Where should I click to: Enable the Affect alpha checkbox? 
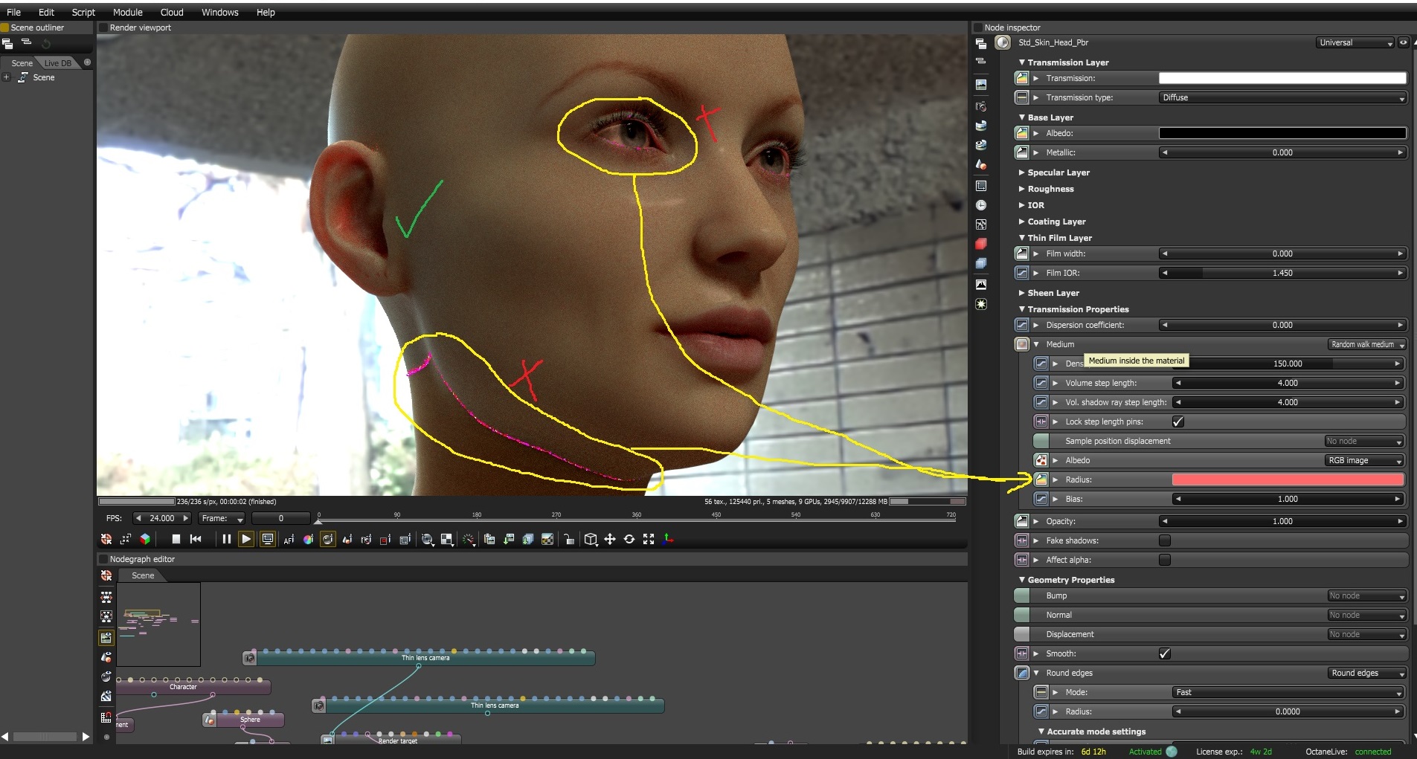[x=1165, y=560]
